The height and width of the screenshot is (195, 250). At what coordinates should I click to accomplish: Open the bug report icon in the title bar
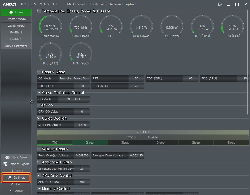pos(220,4)
